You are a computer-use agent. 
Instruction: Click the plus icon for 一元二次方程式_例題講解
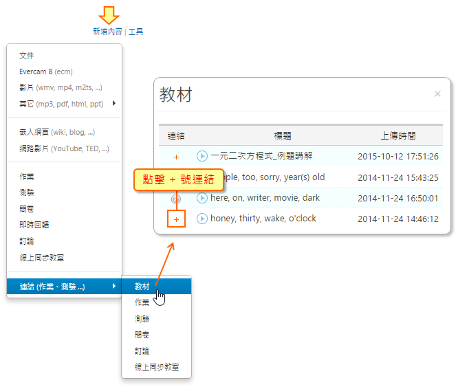point(176,157)
